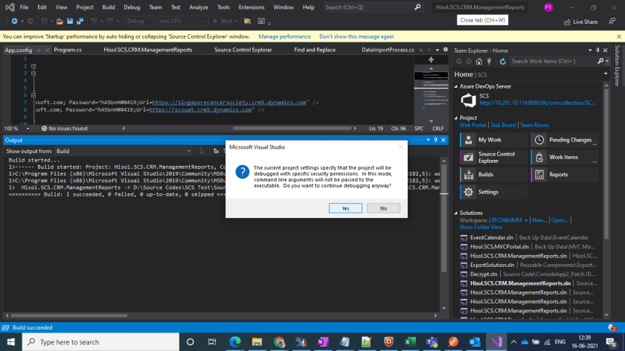
Task: Pin the App.config tab
Action: pyautogui.click(x=38, y=50)
